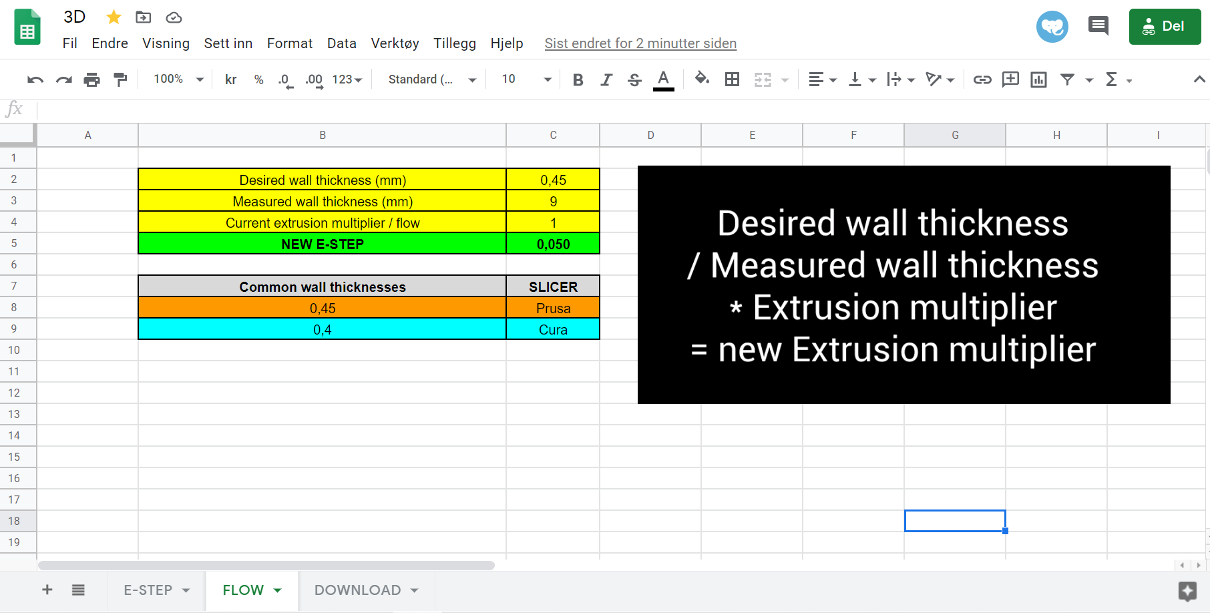Collapse the toolbar with the up chevron
The height and width of the screenshot is (613, 1210).
(1199, 79)
